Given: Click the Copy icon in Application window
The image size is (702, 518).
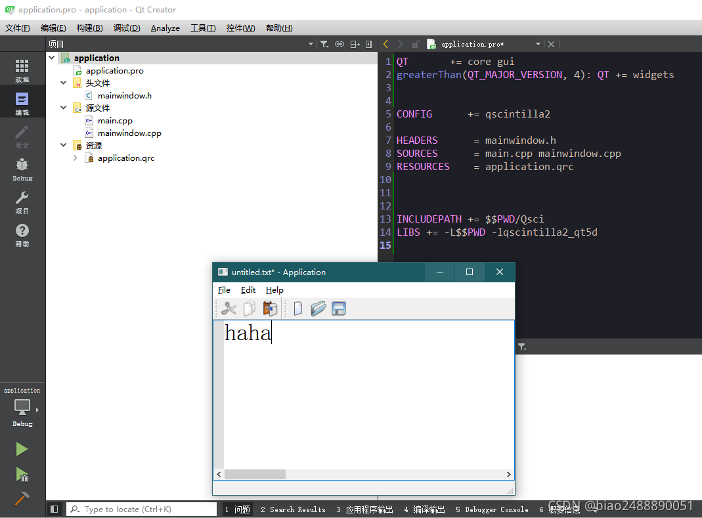Looking at the screenshot, I should (250, 309).
